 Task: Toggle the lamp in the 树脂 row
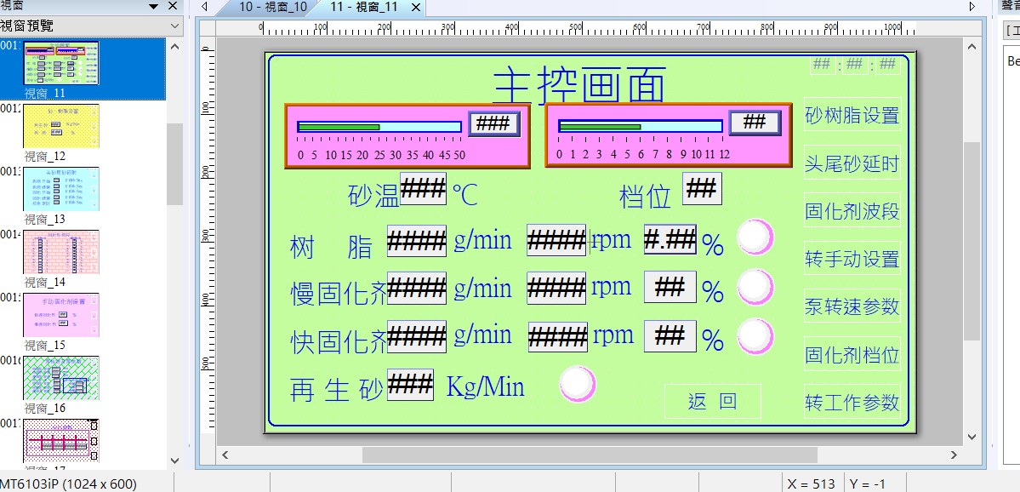coord(755,237)
